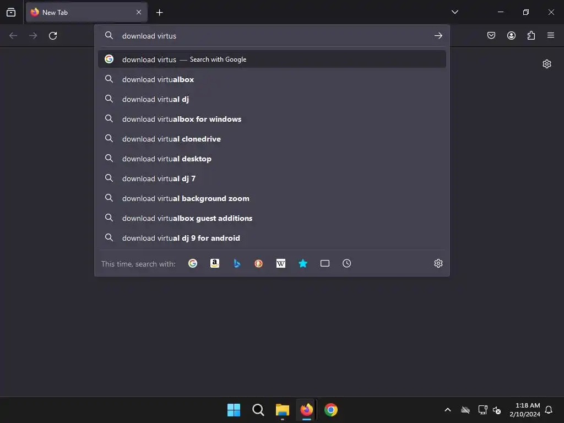The height and width of the screenshot is (423, 564).
Task: Open a new tab with plus button
Action: [159, 13]
